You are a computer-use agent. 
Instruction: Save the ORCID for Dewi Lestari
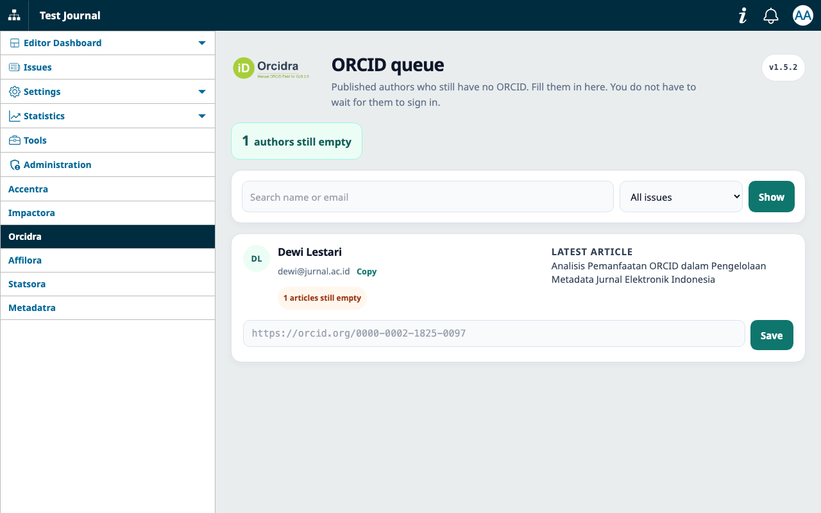pos(772,335)
